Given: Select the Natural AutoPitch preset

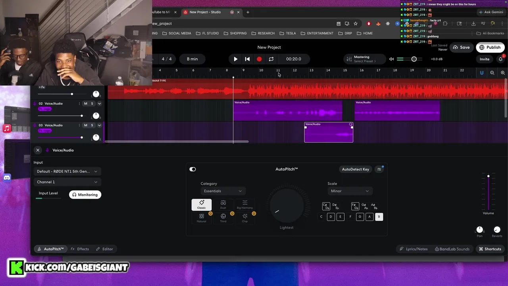Looking at the screenshot, I should (202, 218).
